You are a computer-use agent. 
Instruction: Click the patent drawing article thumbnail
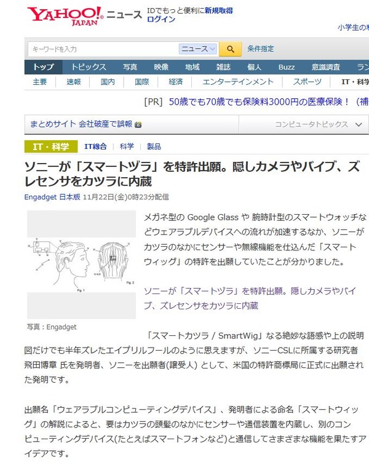pyautogui.click(x=81, y=265)
